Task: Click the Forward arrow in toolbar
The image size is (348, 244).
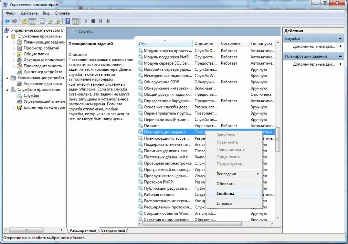Action: point(14,21)
